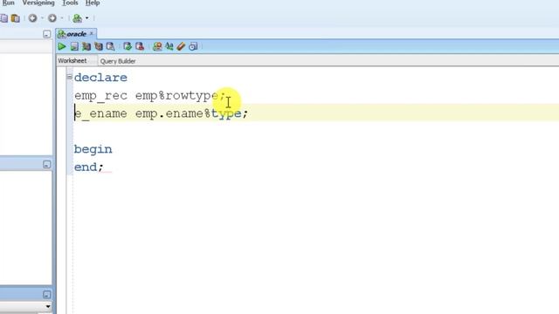Navigate Back with the arrow icon
This screenshot has width=559, height=314.
coord(32,17)
